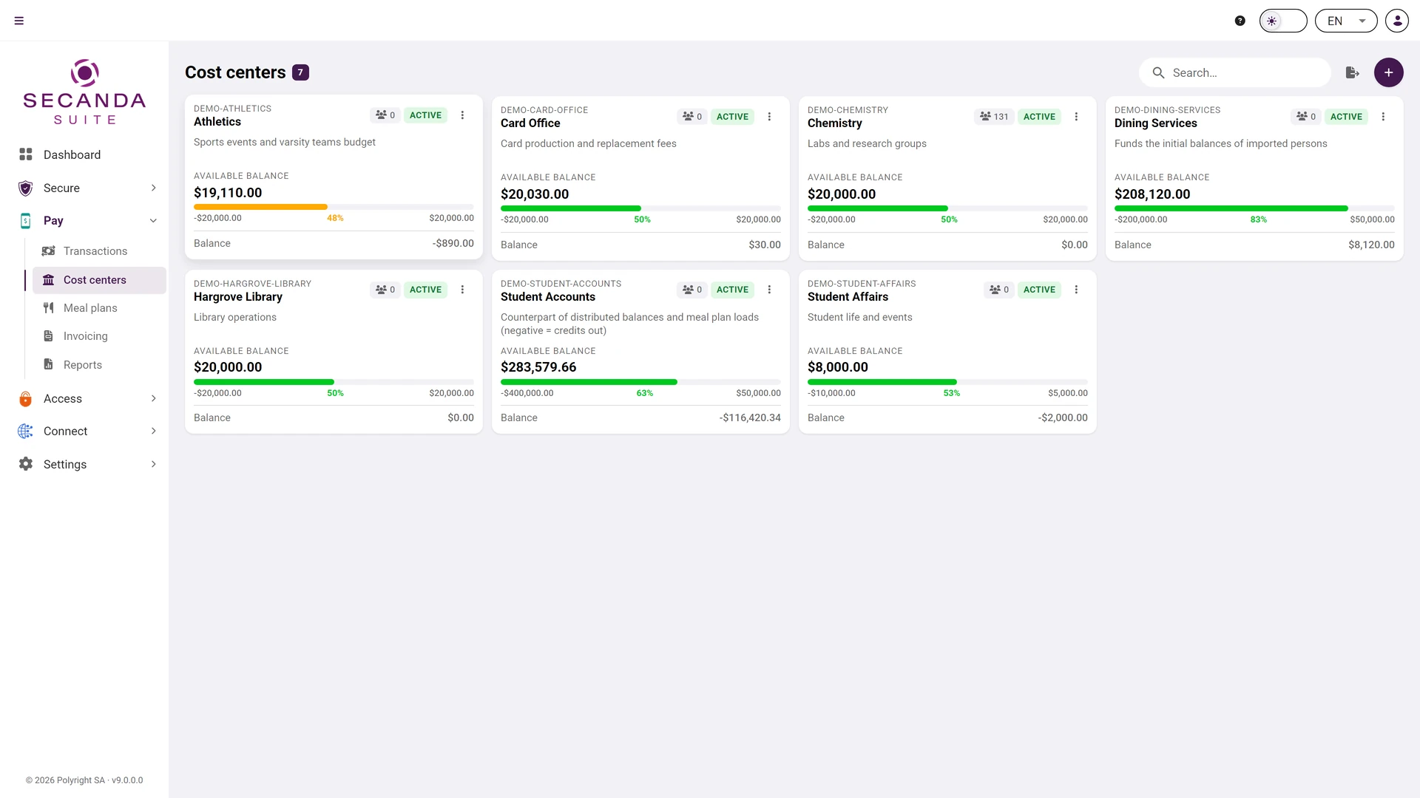Open Chemistry card three-dot menu

click(1076, 117)
